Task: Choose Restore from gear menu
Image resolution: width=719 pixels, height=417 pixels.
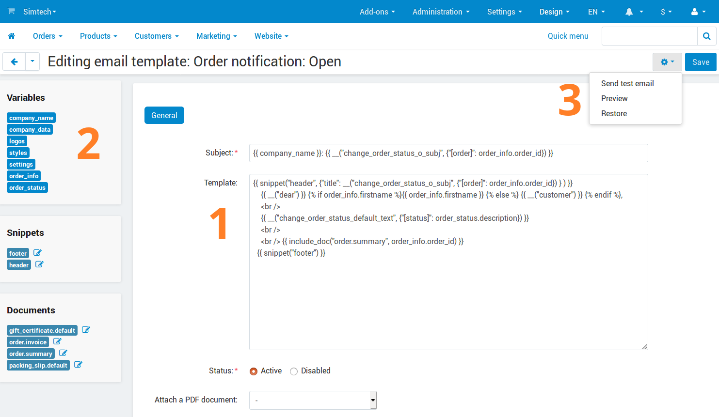Action: [x=614, y=113]
